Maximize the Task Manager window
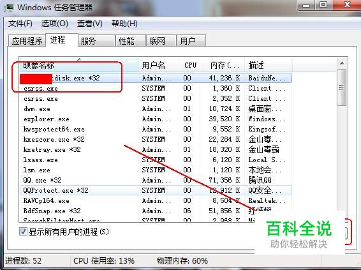Viewport: 361px width, 270px height. coord(323,5)
